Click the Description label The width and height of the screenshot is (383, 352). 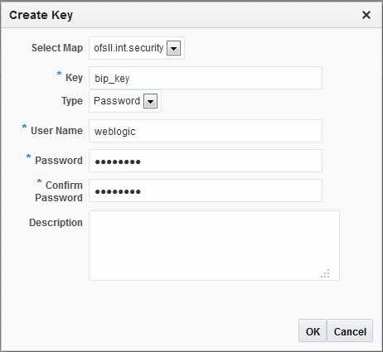pos(56,223)
